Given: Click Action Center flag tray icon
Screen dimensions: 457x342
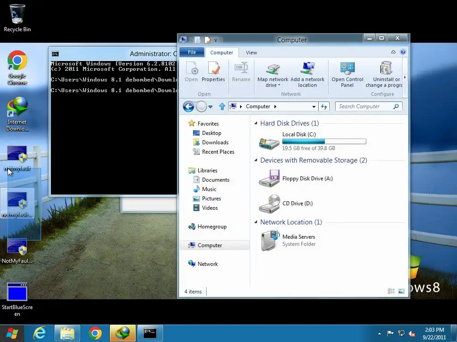Looking at the screenshot, I should 390,333.
